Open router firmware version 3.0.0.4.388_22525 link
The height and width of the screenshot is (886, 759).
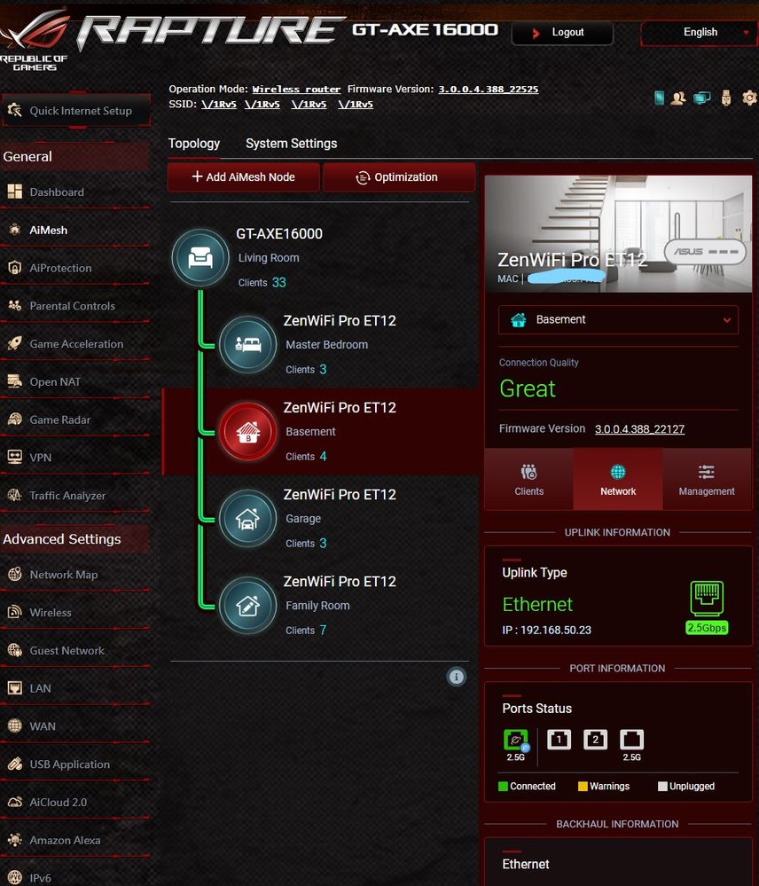[x=489, y=90]
